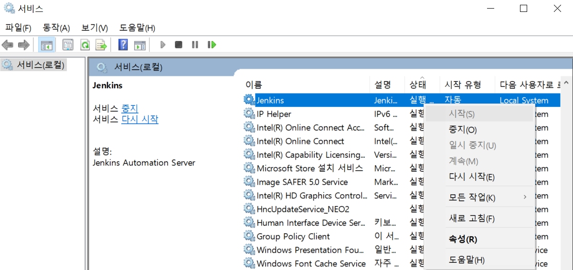Click gear icon of Intel(R) Online Connect Acc...
This screenshot has width=573, height=270.
[249, 127]
